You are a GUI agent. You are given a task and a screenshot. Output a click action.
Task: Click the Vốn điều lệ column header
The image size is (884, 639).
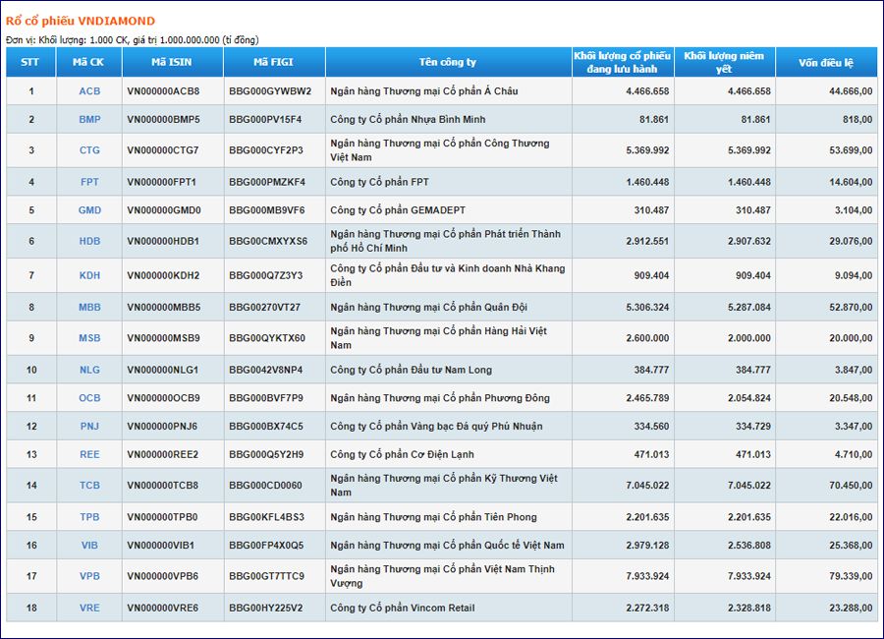(x=826, y=62)
